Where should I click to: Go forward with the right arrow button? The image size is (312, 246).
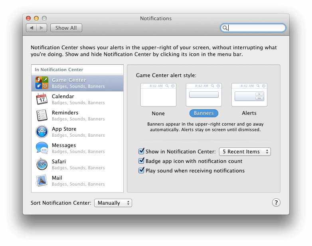pos(41,28)
